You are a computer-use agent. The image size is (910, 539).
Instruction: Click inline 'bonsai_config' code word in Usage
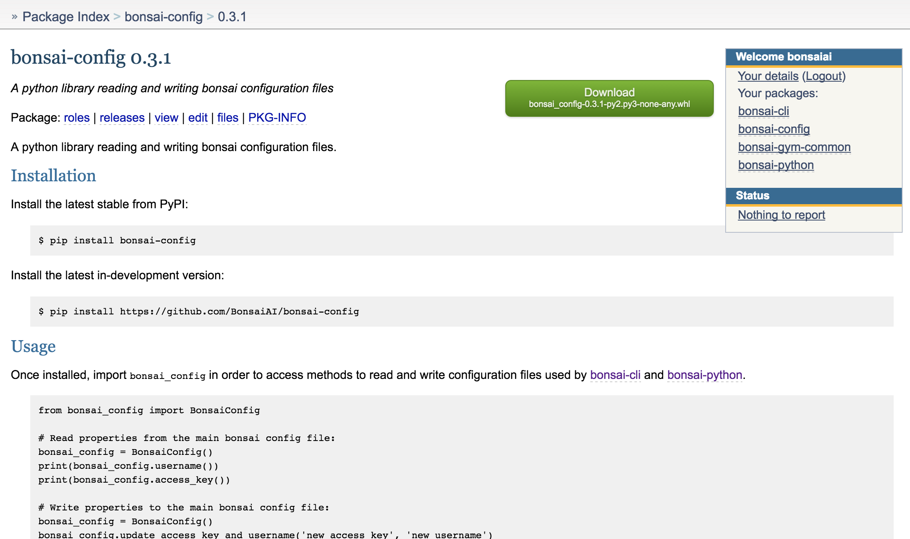coord(168,376)
